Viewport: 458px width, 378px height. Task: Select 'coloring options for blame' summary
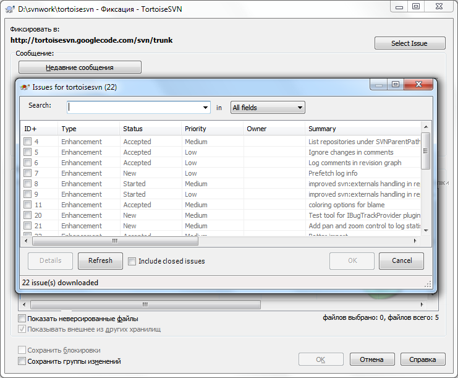(x=346, y=205)
